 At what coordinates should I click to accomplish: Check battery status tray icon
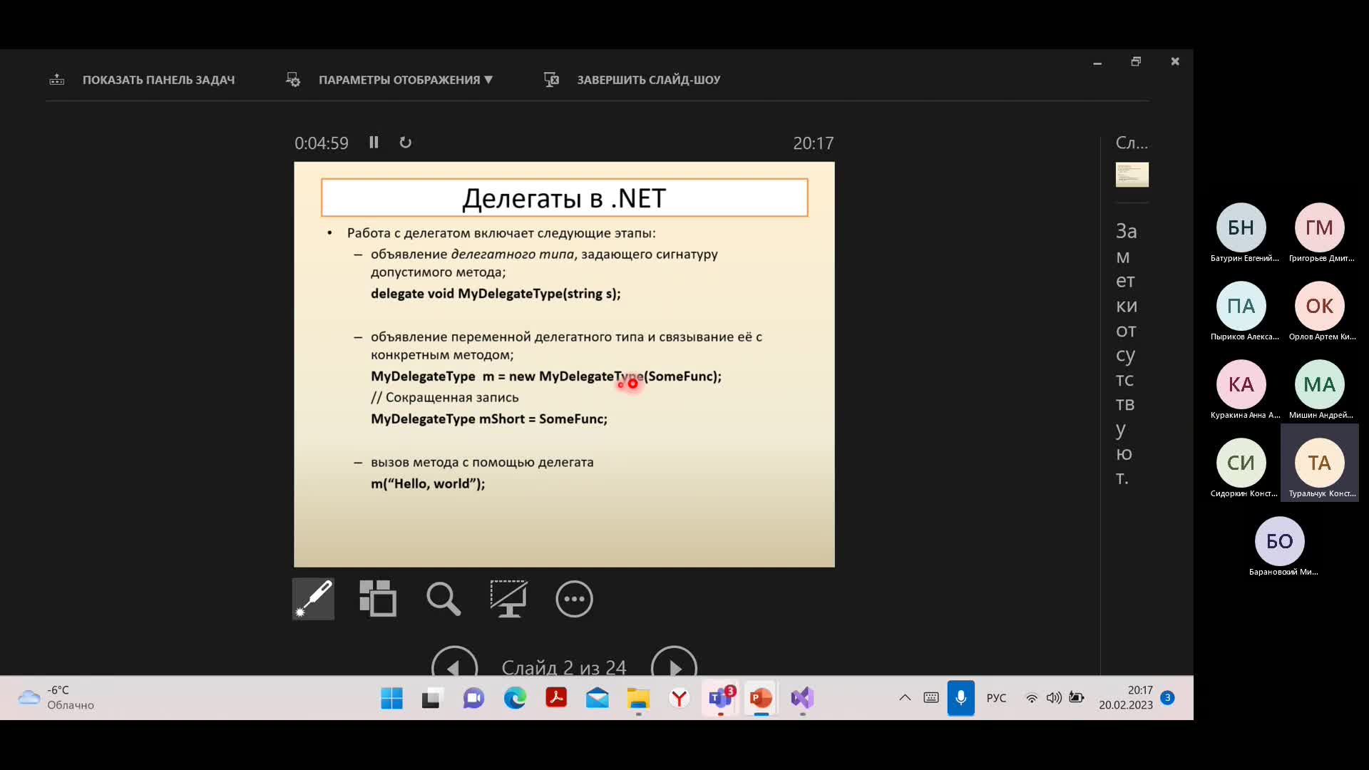tap(1077, 698)
